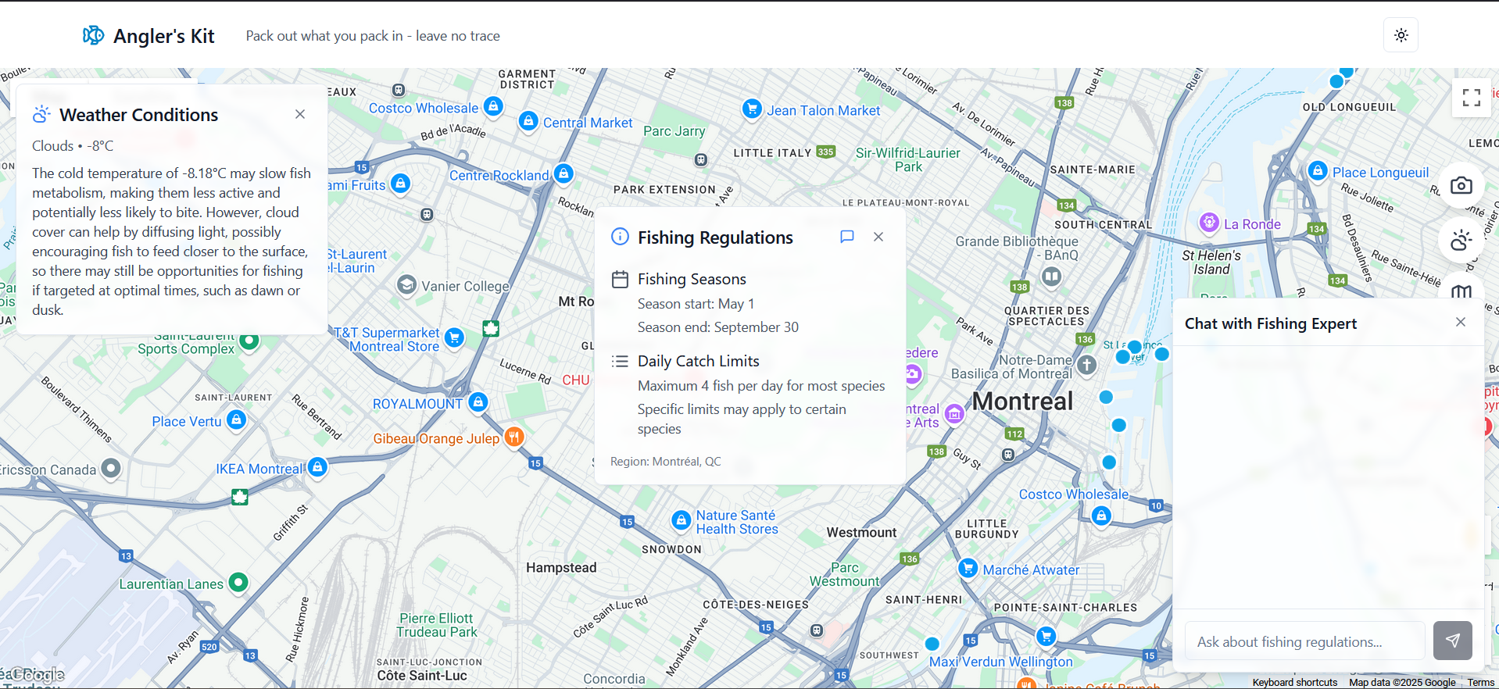This screenshot has height=689, width=1499.
Task: Open the map Terms link
Action: (x=1480, y=682)
